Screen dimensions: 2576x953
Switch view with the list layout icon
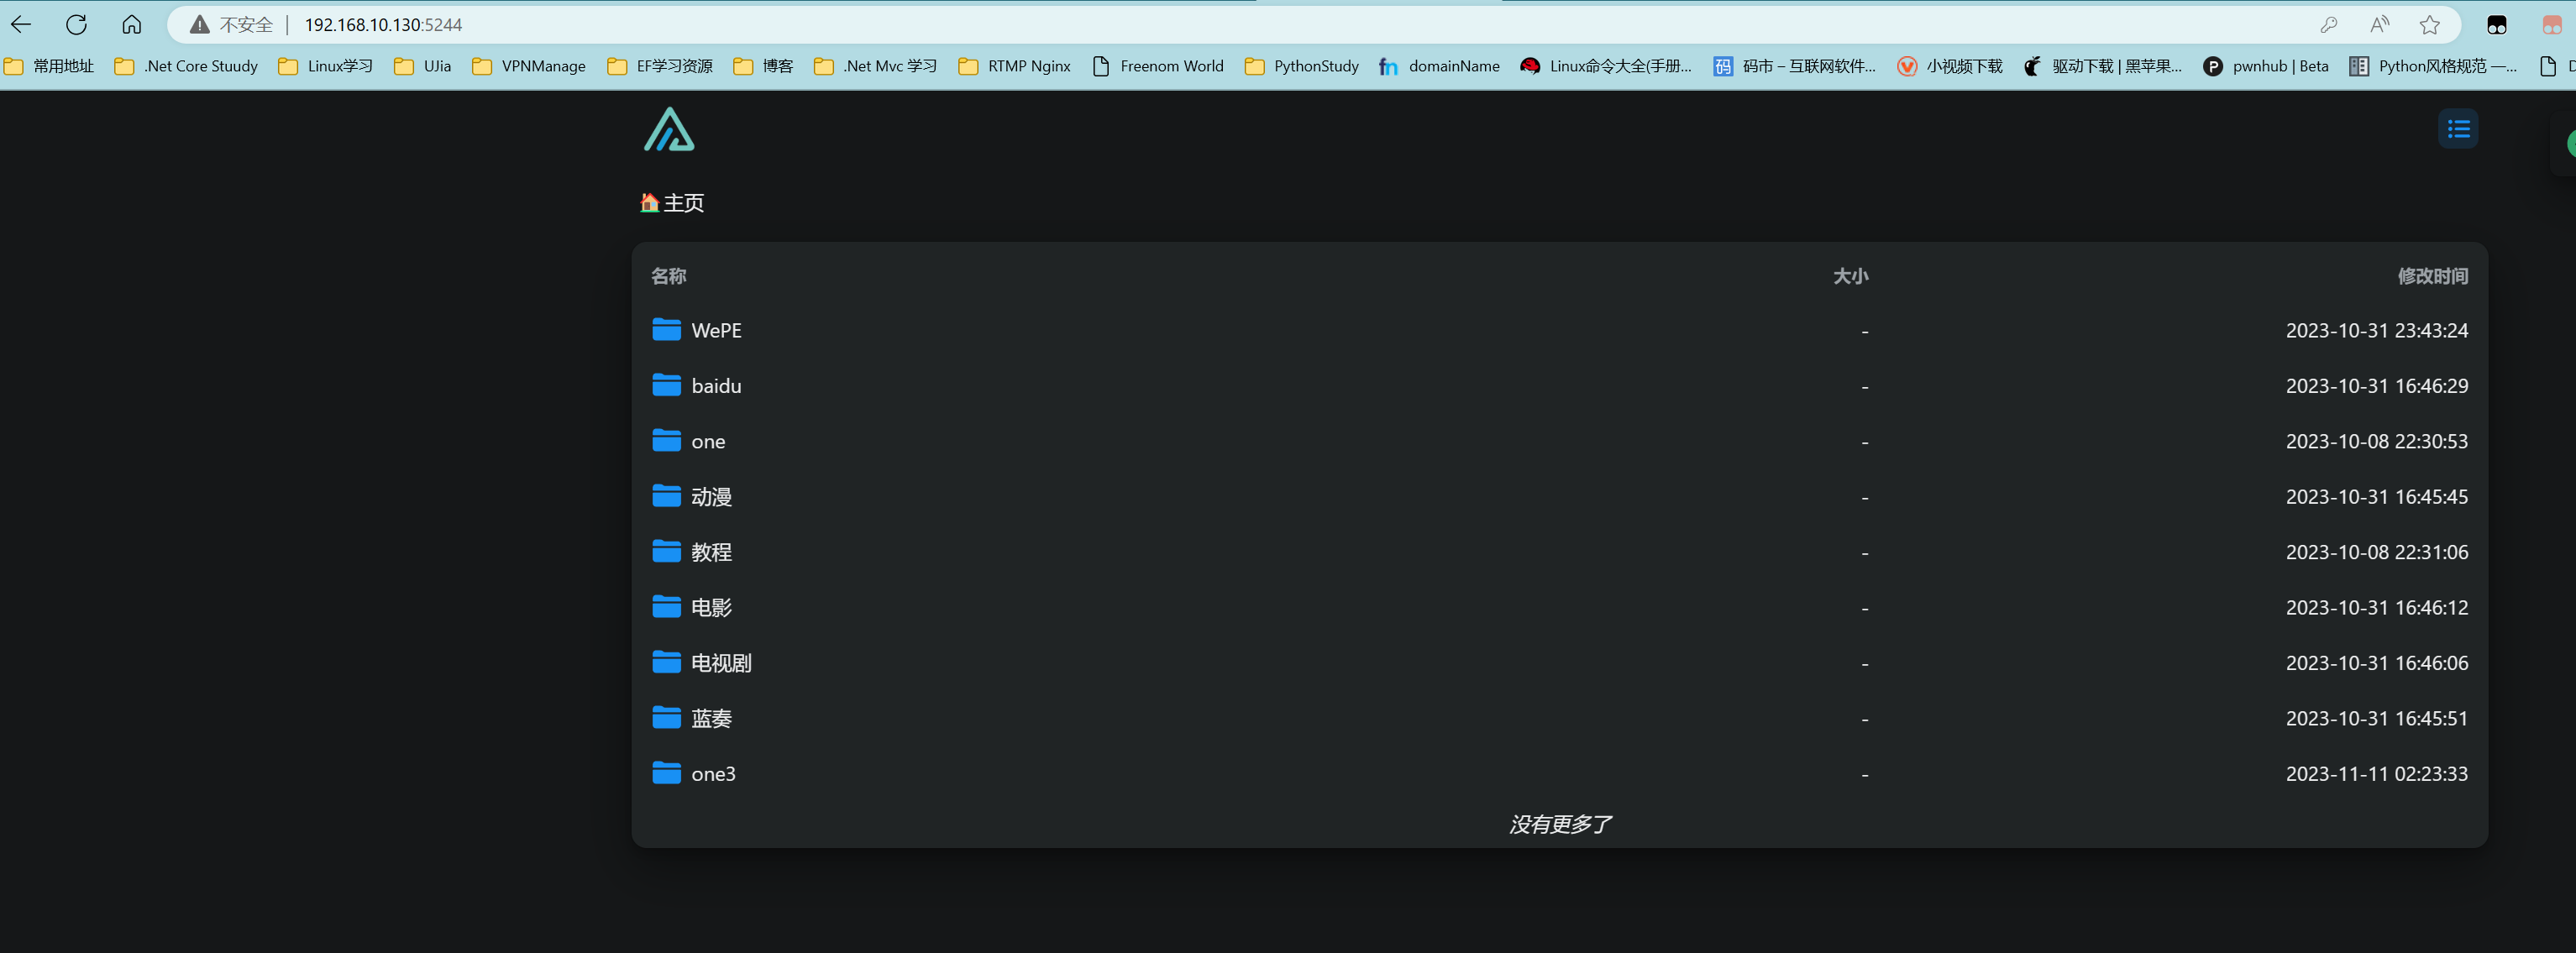pos(2458,129)
